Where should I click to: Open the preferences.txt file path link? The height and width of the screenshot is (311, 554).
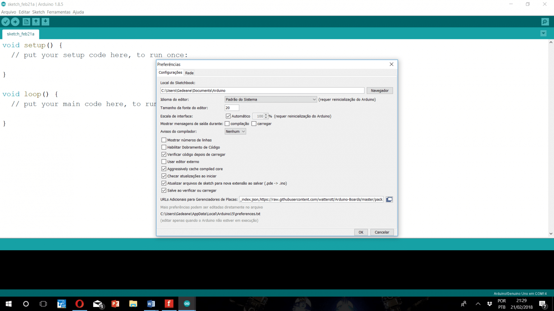pos(211,214)
